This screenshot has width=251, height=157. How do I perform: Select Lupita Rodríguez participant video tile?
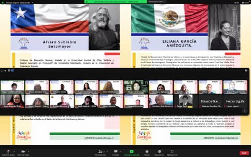point(87,87)
